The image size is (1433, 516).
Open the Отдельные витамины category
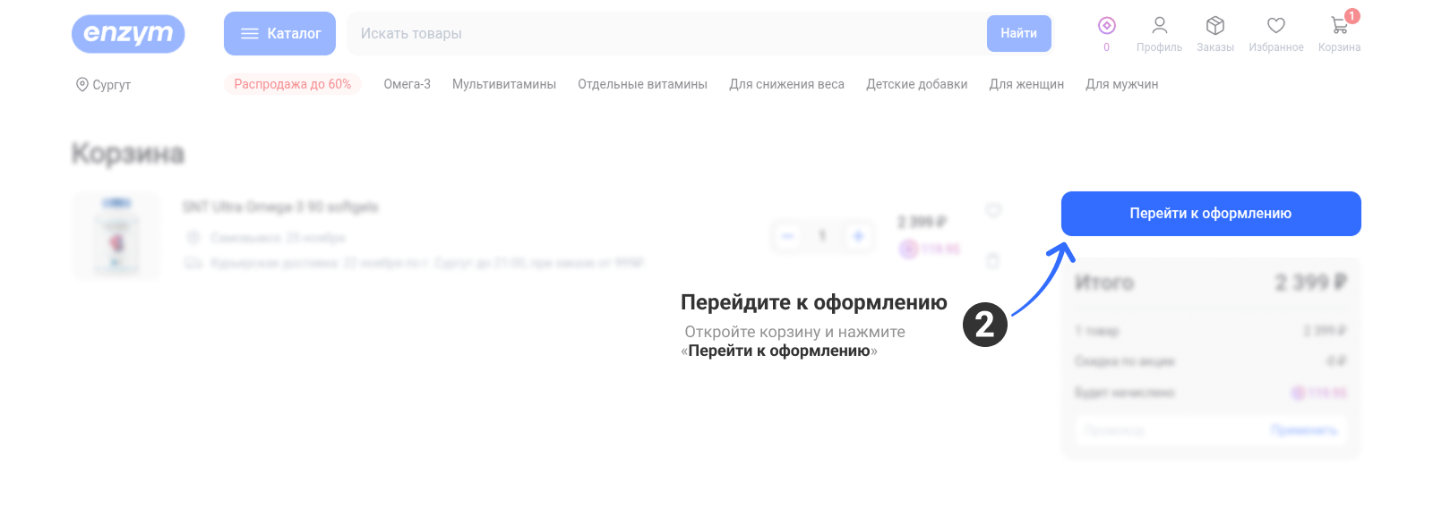click(642, 84)
